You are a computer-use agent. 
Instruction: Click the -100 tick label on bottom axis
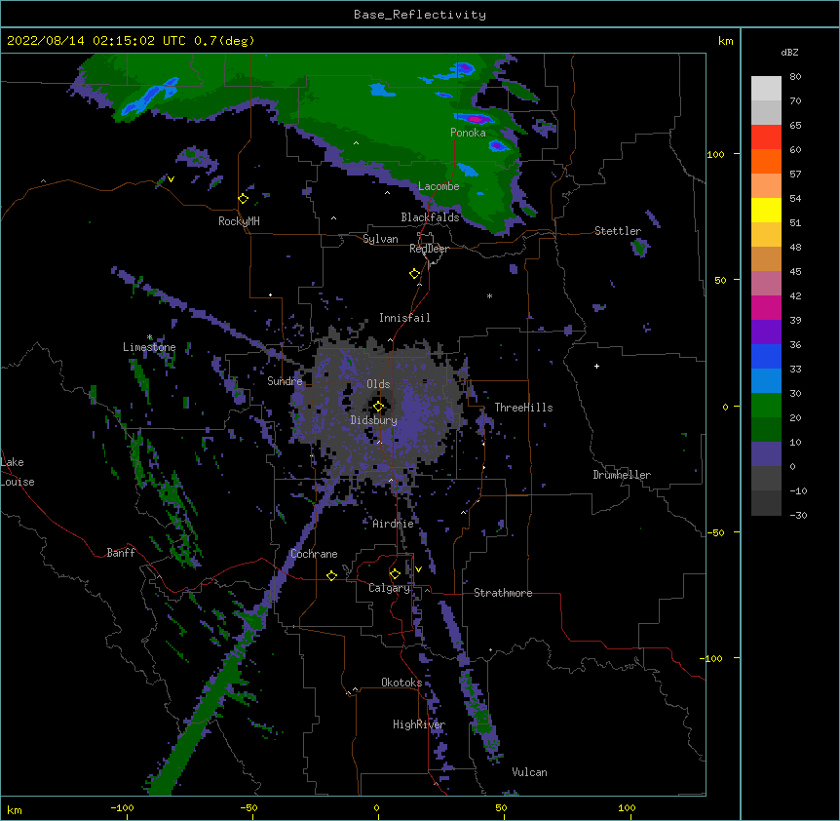(122, 807)
